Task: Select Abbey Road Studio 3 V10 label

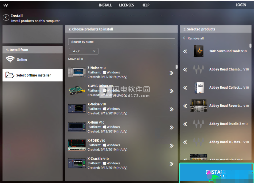Action: point(229,124)
